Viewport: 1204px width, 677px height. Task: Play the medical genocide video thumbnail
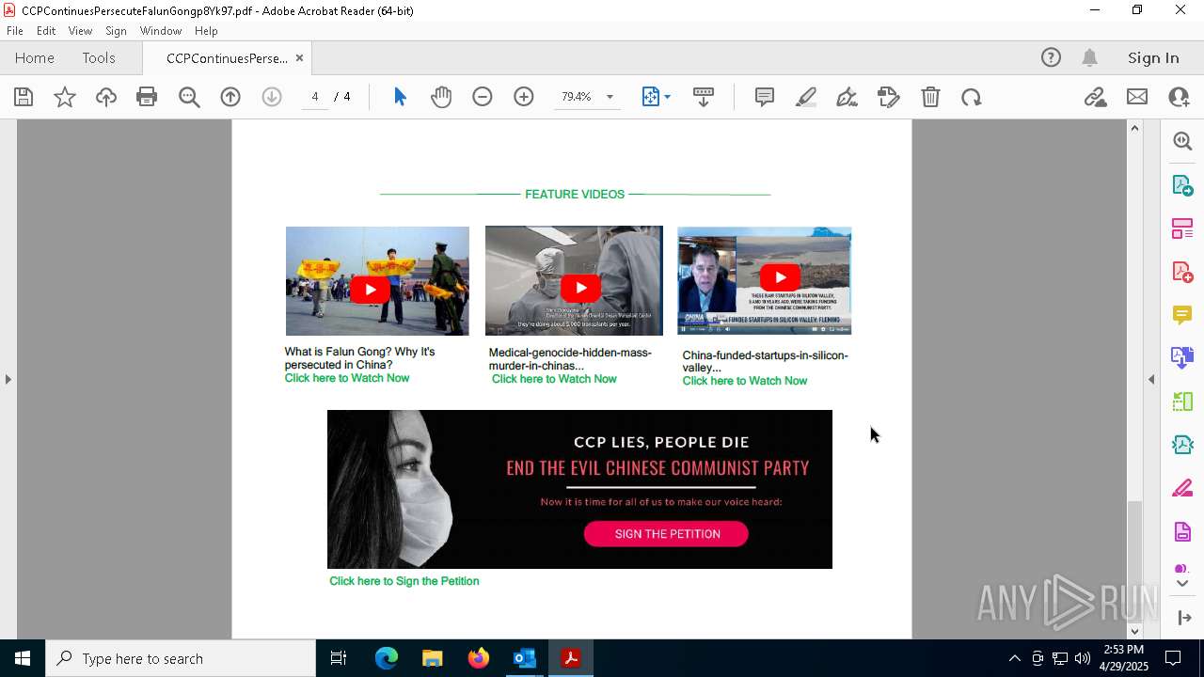[574, 280]
